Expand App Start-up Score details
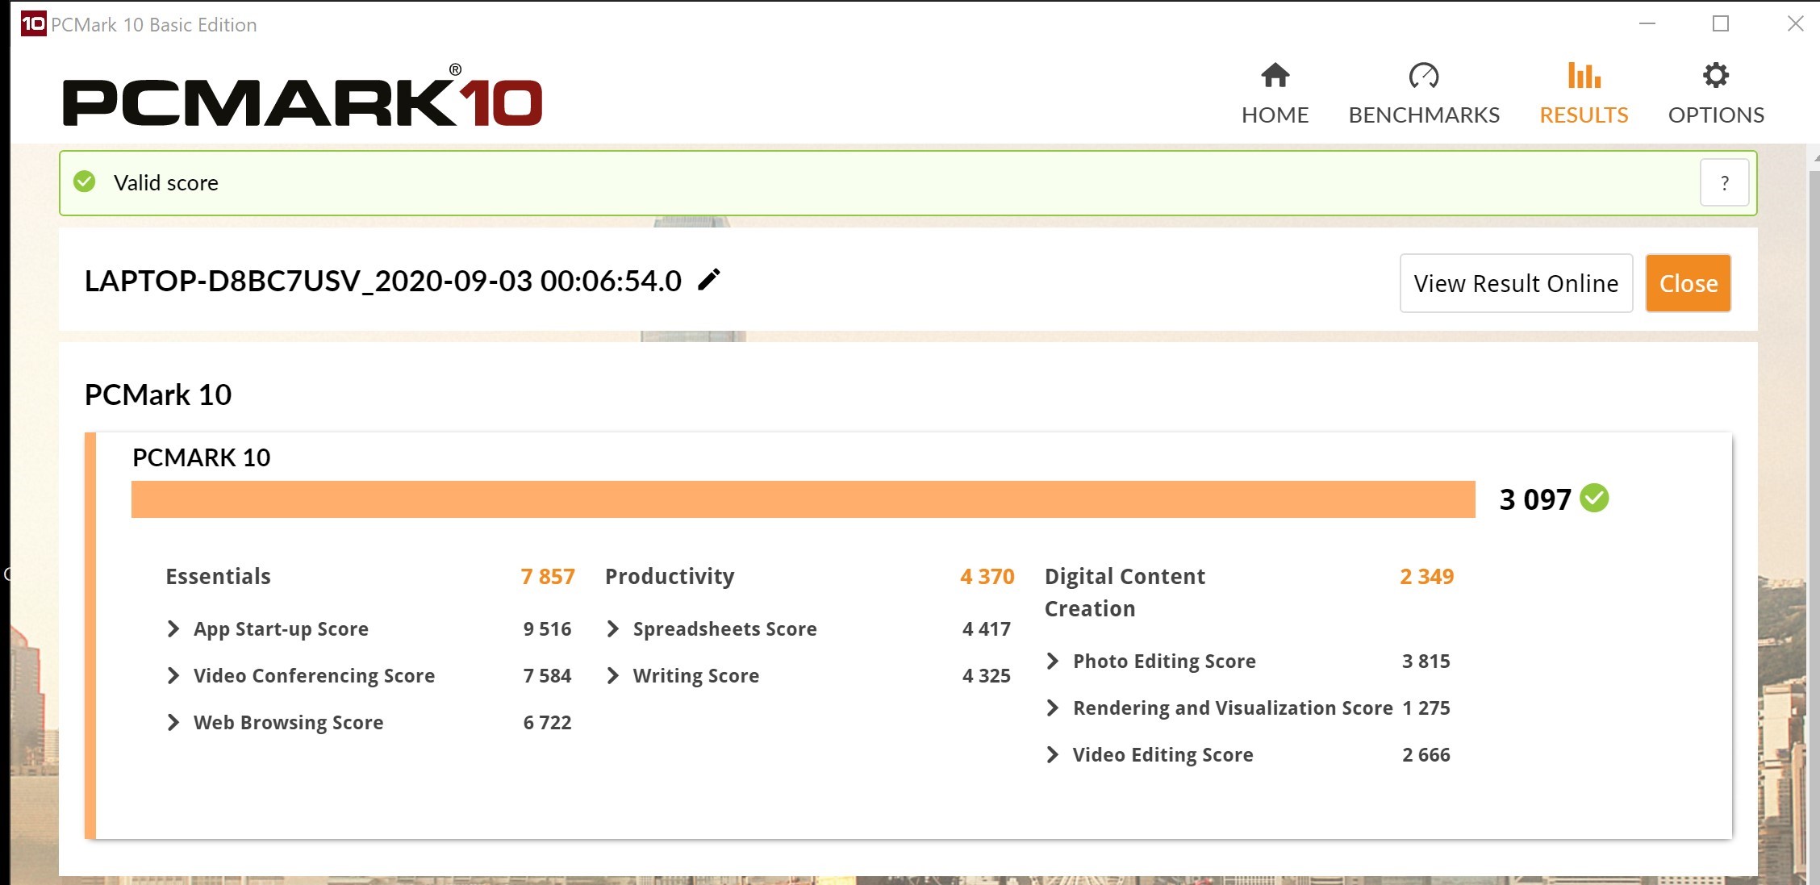The image size is (1820, 885). [x=173, y=629]
